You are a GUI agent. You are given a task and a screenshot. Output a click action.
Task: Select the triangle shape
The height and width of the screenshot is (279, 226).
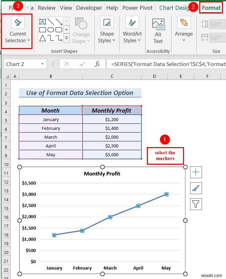coord(43,38)
